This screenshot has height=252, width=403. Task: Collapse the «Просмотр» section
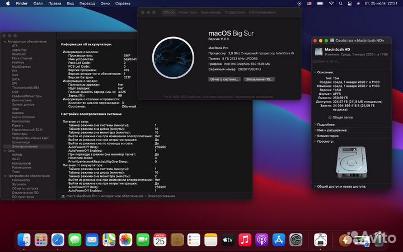coord(315,142)
